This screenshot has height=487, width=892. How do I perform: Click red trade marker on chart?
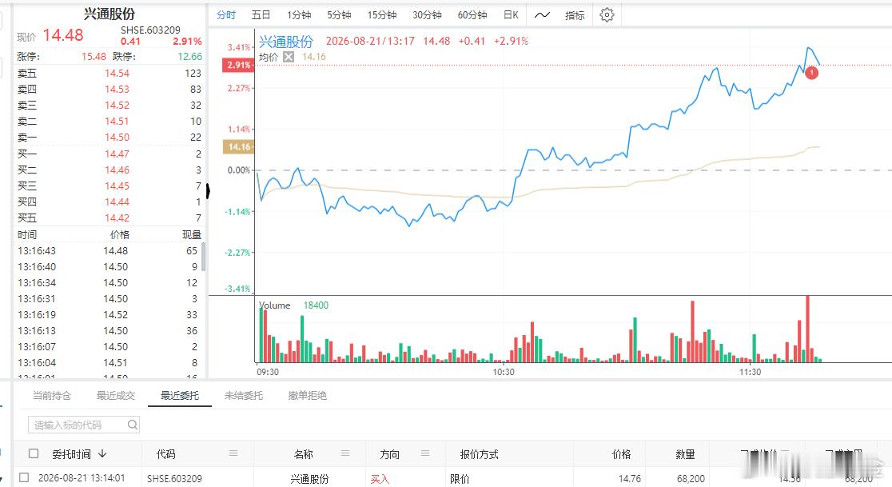pyautogui.click(x=811, y=73)
